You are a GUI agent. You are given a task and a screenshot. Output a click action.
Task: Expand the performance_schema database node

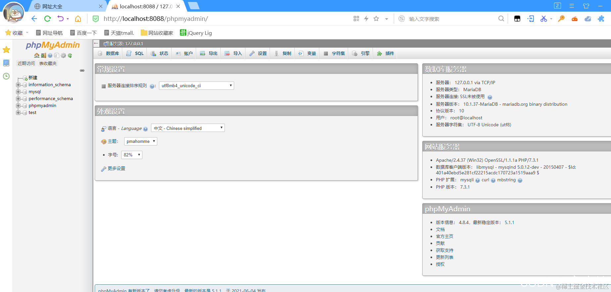click(18, 99)
